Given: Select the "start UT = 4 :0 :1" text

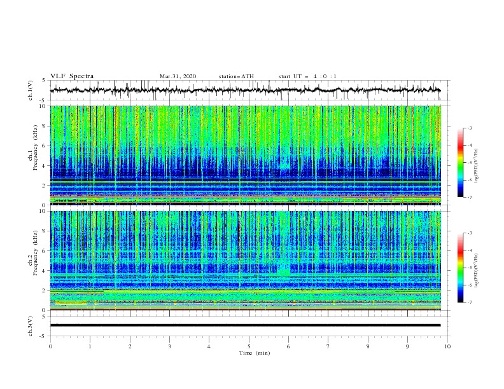Looking at the screenshot, I should click(x=307, y=76).
